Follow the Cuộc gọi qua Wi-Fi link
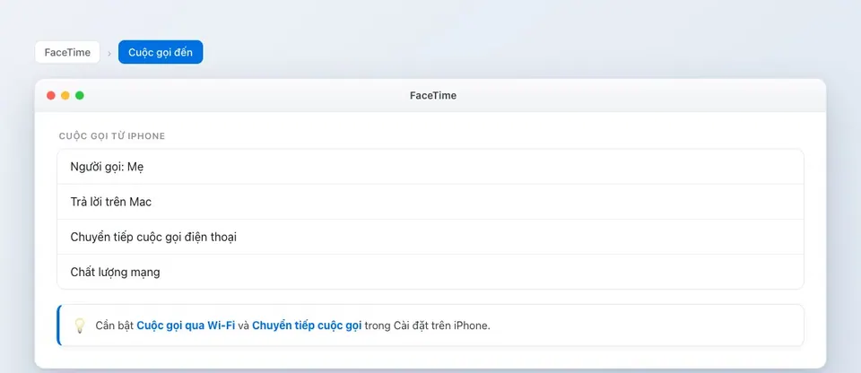The height and width of the screenshot is (373, 861). pyautogui.click(x=186, y=325)
